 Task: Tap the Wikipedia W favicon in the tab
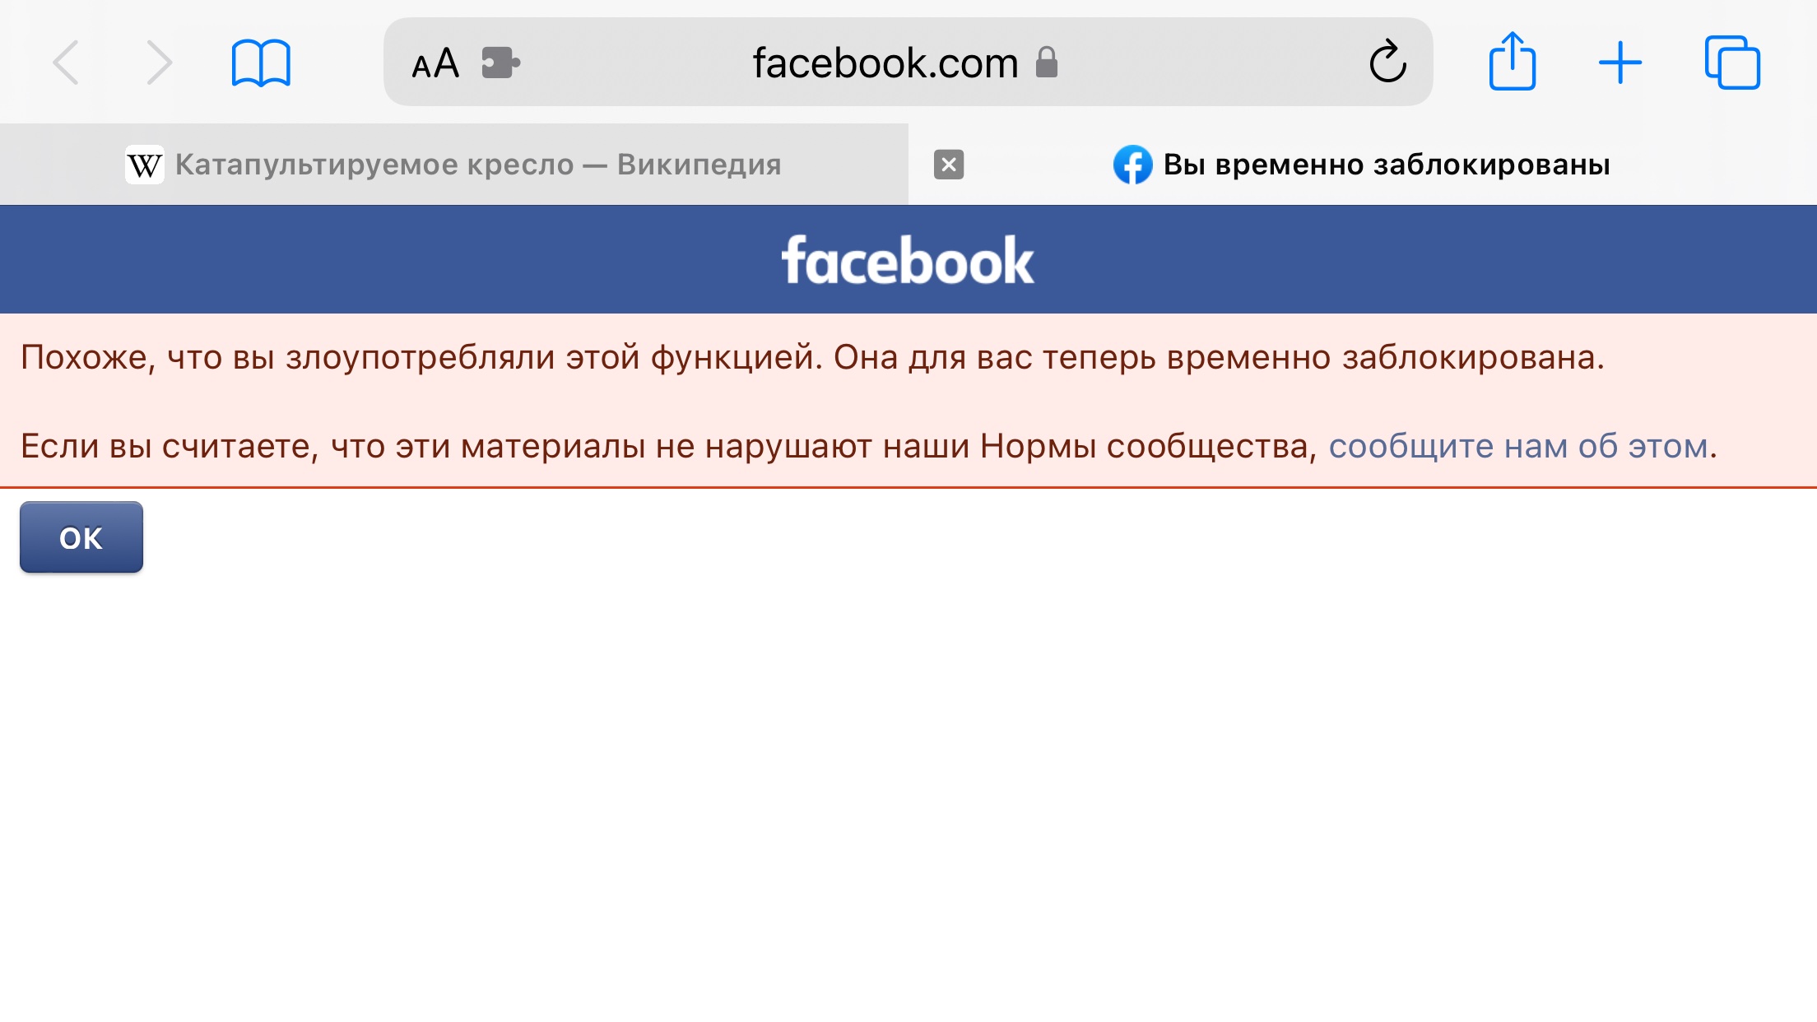(145, 165)
